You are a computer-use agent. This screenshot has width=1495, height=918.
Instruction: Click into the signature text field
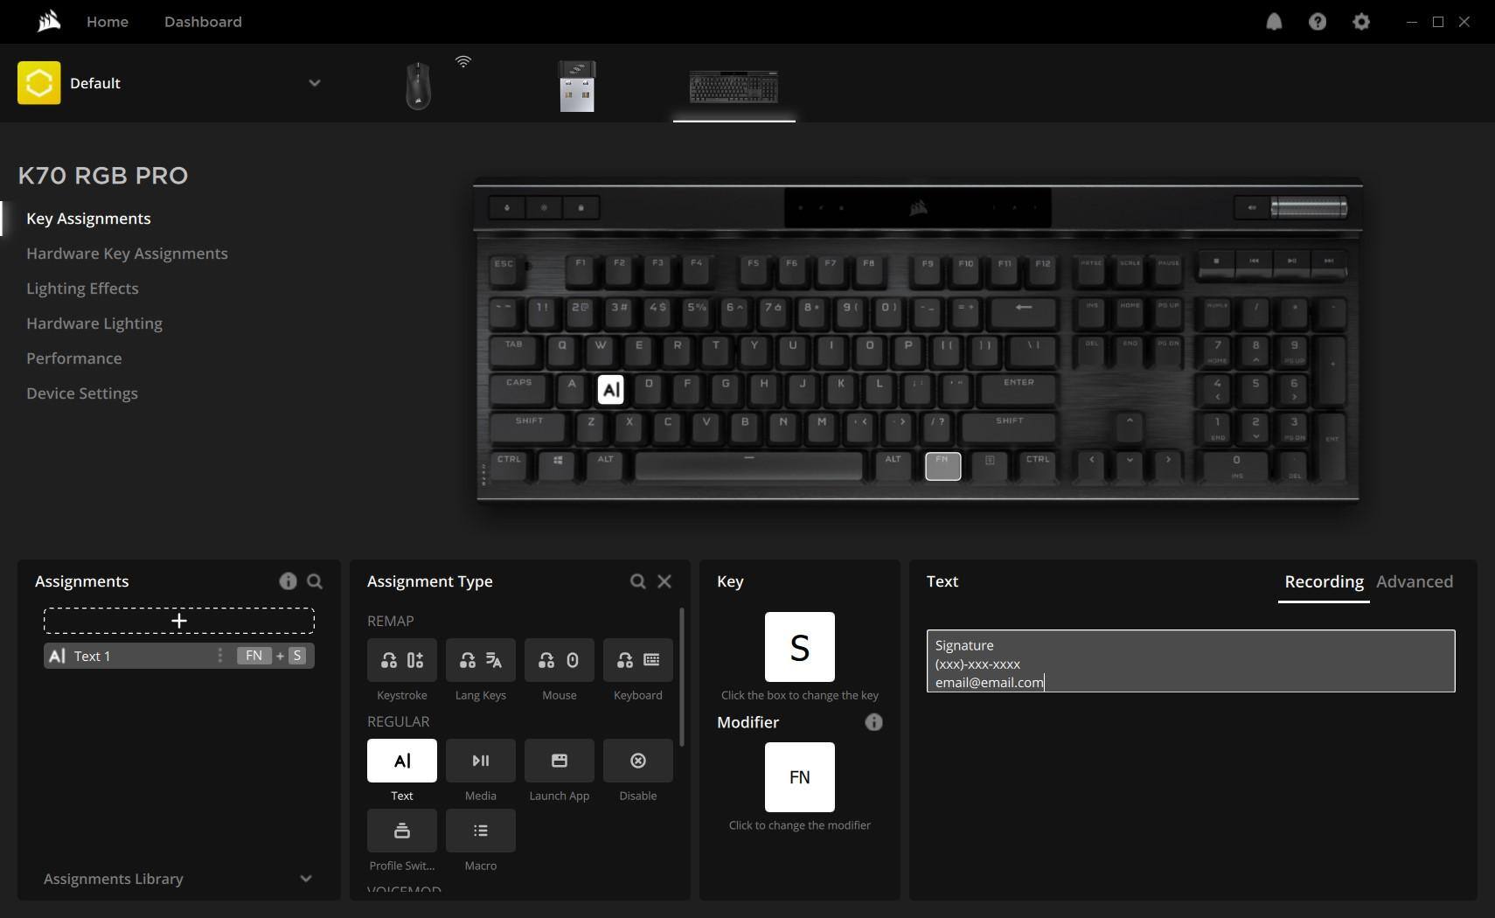pyautogui.click(x=1190, y=661)
